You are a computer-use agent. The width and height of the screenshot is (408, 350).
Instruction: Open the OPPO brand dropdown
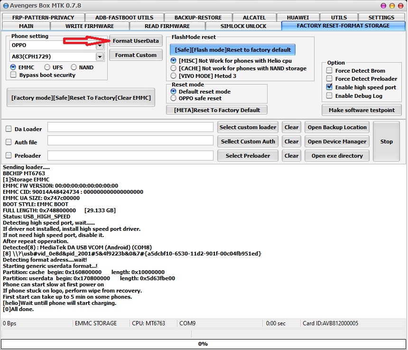pyautogui.click(x=100, y=46)
